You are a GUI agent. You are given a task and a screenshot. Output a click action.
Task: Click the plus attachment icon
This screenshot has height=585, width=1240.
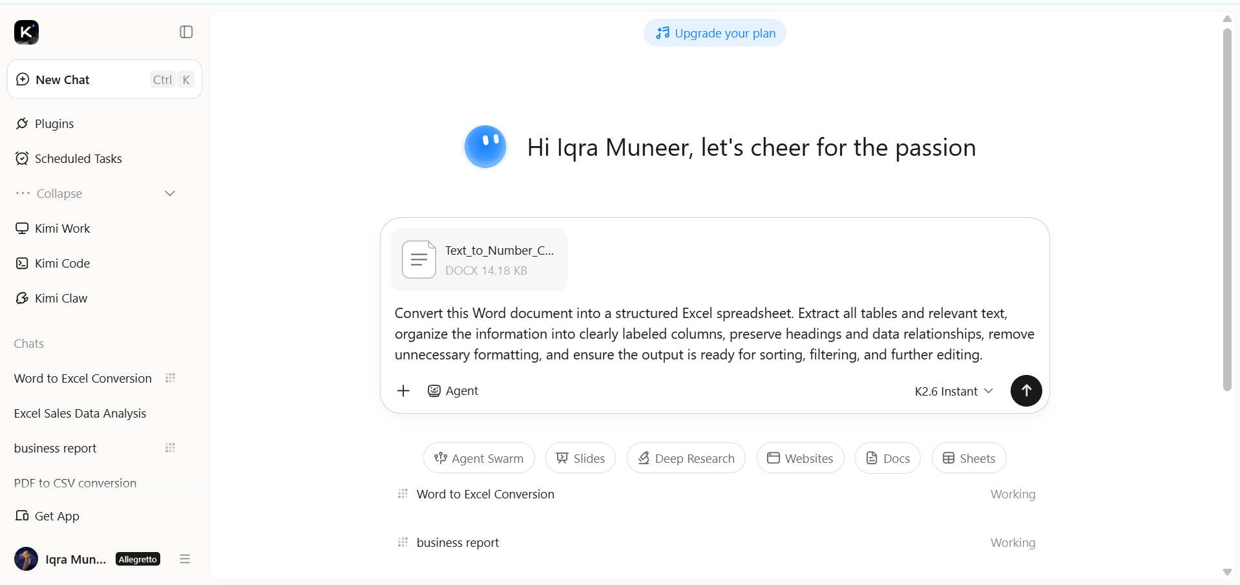point(403,390)
